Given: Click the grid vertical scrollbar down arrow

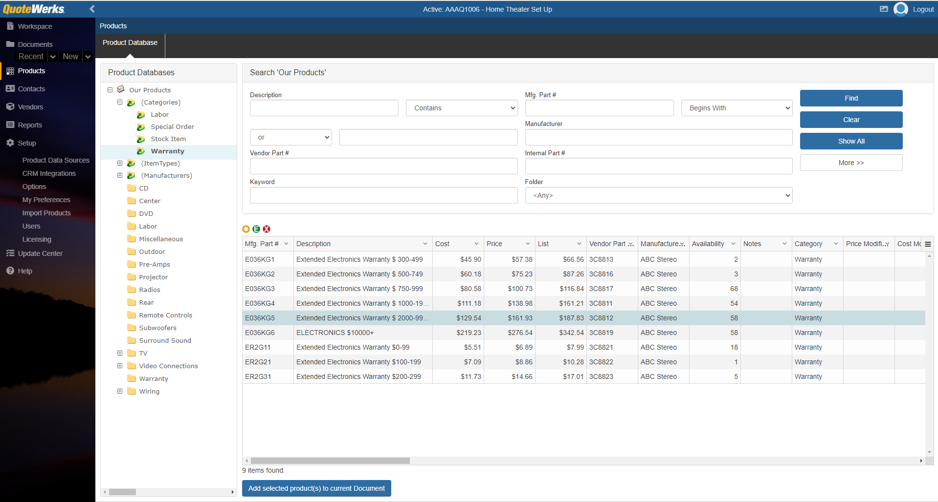Looking at the screenshot, I should (x=929, y=453).
